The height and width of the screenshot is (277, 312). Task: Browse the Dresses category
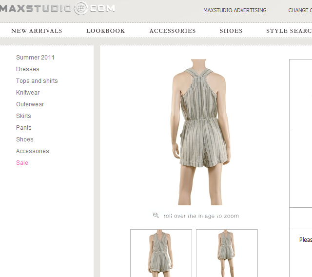28,69
